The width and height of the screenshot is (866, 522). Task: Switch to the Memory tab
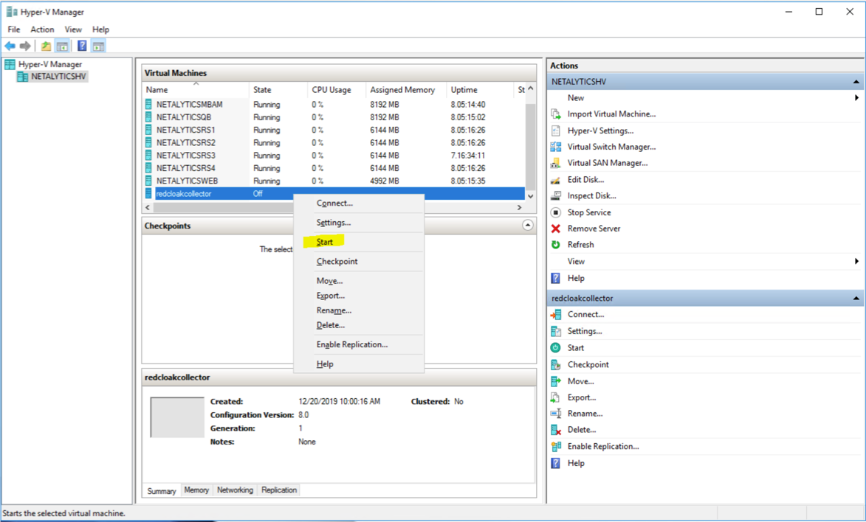(196, 490)
